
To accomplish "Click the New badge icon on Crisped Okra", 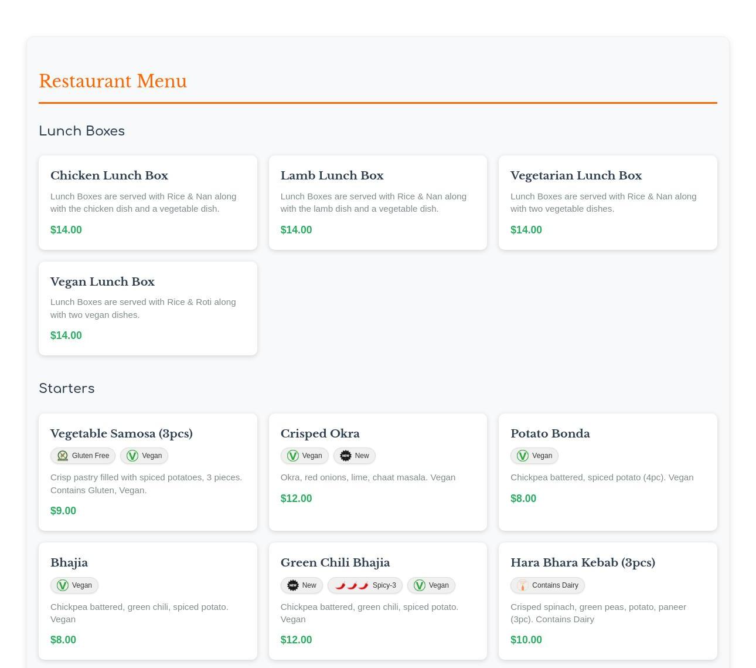I will point(346,456).
